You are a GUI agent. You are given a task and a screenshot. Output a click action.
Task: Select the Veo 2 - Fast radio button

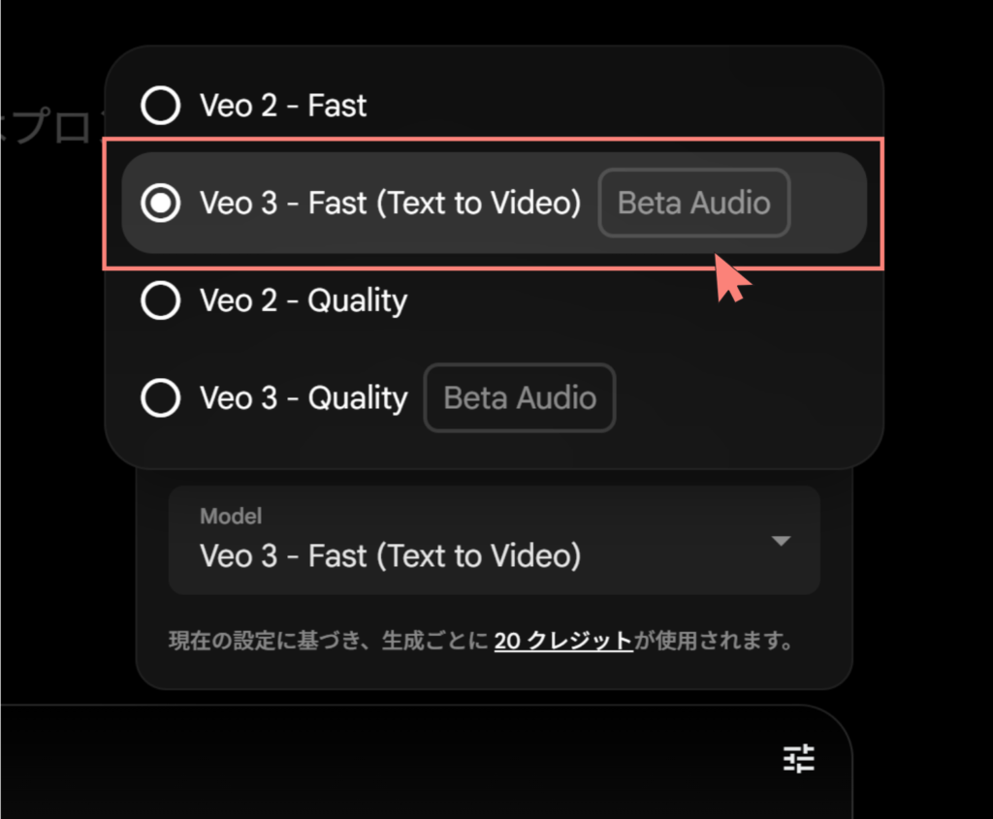coord(160,105)
